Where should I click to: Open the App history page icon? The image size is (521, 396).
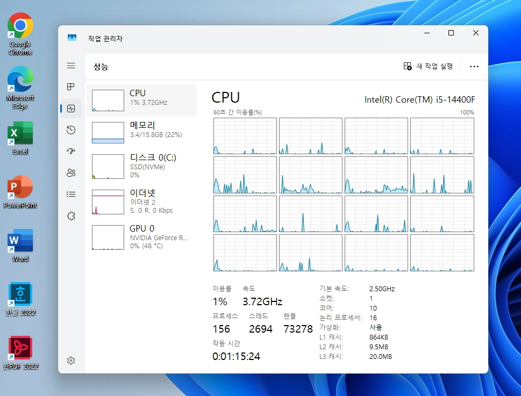pyautogui.click(x=71, y=130)
